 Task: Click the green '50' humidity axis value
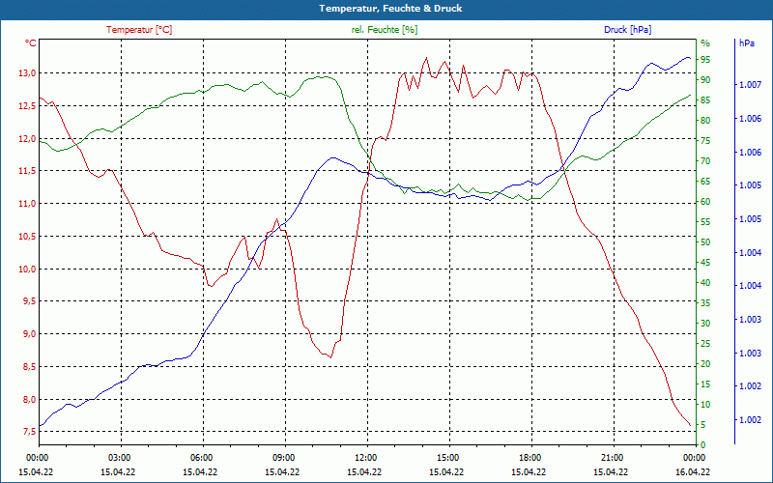pyautogui.click(x=705, y=242)
